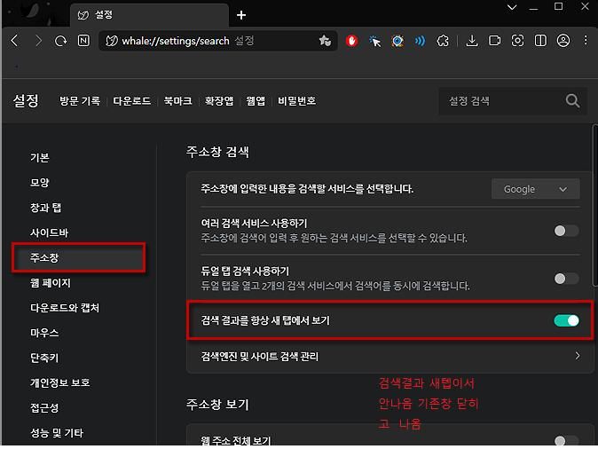598x457 pixels.
Task: Click the screen capture icon
Action: click(x=517, y=41)
